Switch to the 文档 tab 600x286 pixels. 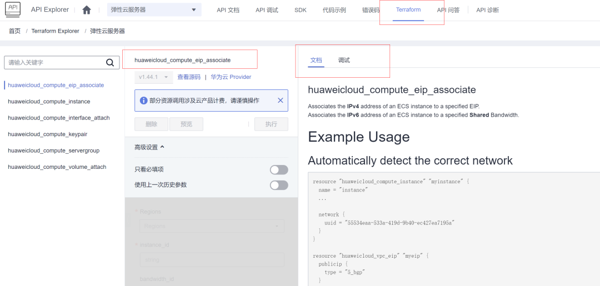pos(316,61)
